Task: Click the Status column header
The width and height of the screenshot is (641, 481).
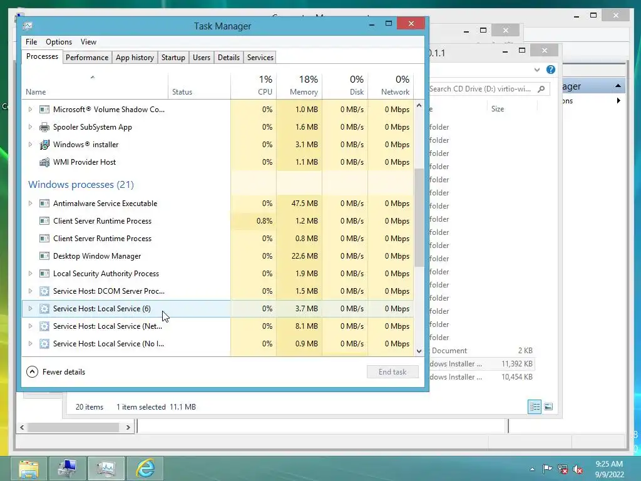Action: point(200,85)
